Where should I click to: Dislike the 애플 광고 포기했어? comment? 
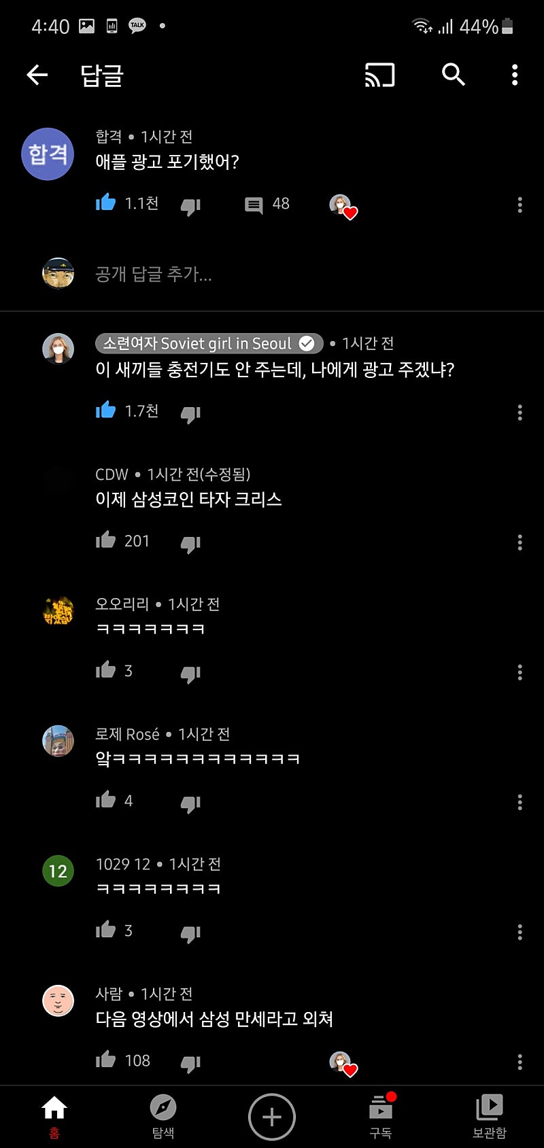(190, 206)
